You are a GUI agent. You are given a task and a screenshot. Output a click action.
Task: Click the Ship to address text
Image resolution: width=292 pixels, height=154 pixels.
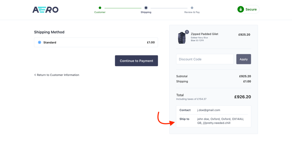[221, 121]
